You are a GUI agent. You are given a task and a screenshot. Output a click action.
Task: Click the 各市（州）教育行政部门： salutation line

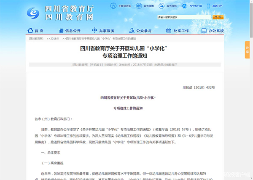coord(54,119)
